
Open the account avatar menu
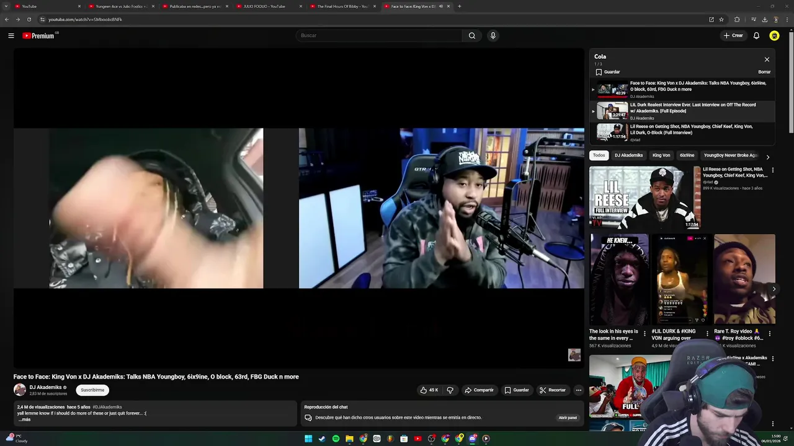[x=774, y=36]
